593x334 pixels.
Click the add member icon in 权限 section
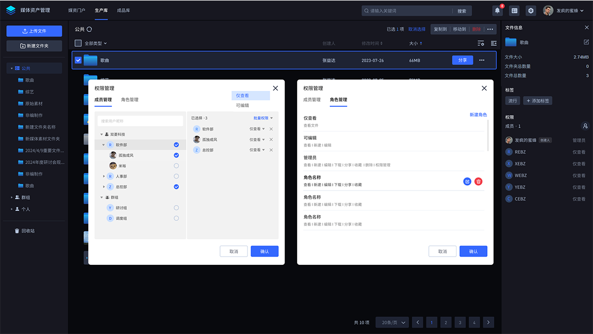coord(585,125)
